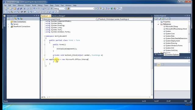Click Show All Files in Solution Explorer
Viewport: 195px width, 110px height.
(160, 19)
